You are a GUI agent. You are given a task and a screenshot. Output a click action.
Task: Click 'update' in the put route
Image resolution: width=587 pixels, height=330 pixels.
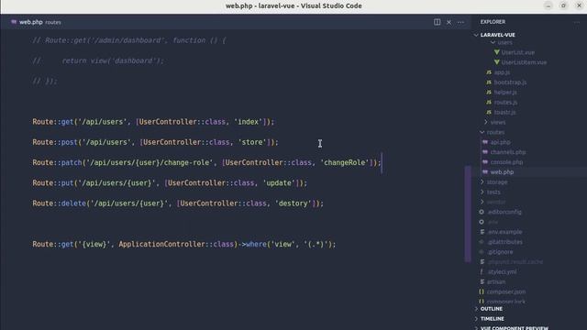pyautogui.click(x=279, y=183)
